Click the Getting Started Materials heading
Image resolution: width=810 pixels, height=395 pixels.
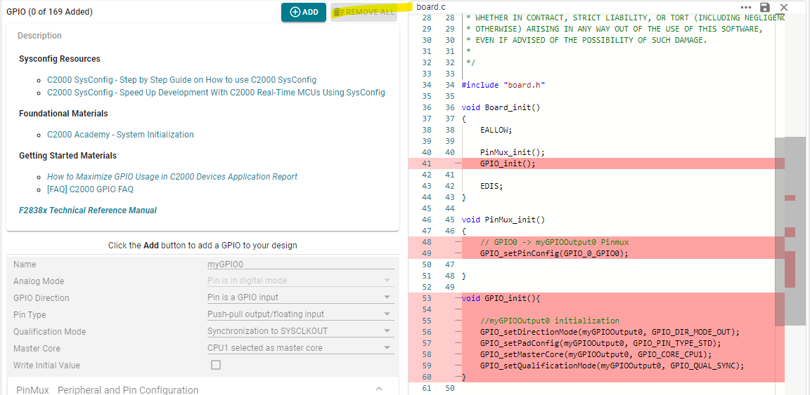point(67,156)
